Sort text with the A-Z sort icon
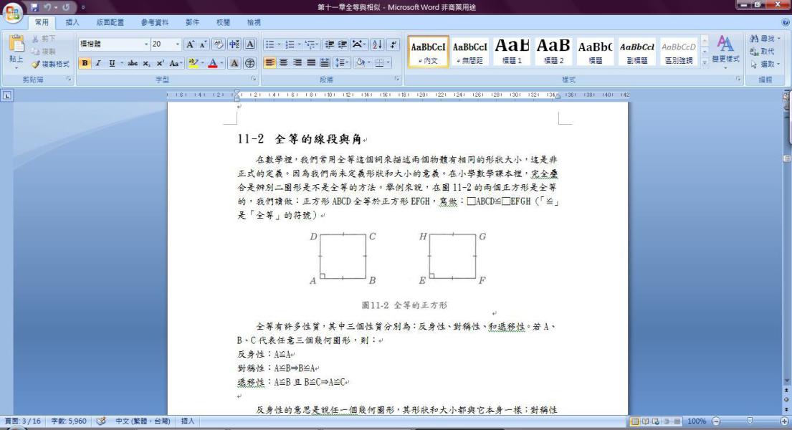Image resolution: width=792 pixels, height=430 pixels. 377,44
